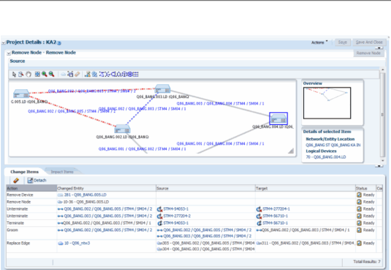Click edge label Q06_BANG.001 / Q06_BANG.002 / STM4

pos(142,149)
